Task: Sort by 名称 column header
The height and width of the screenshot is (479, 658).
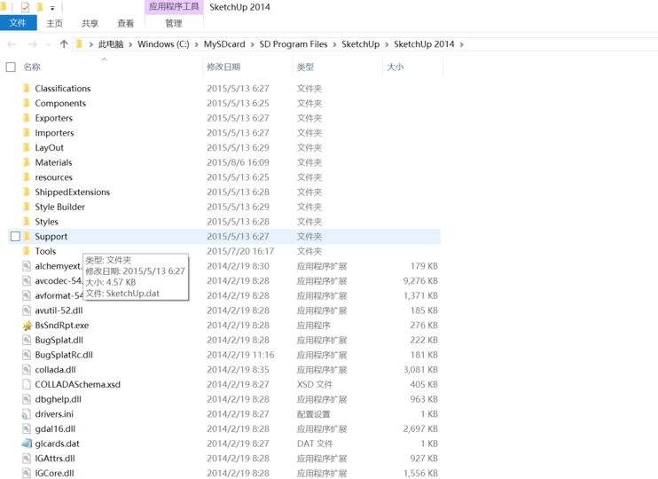Action: [32, 67]
